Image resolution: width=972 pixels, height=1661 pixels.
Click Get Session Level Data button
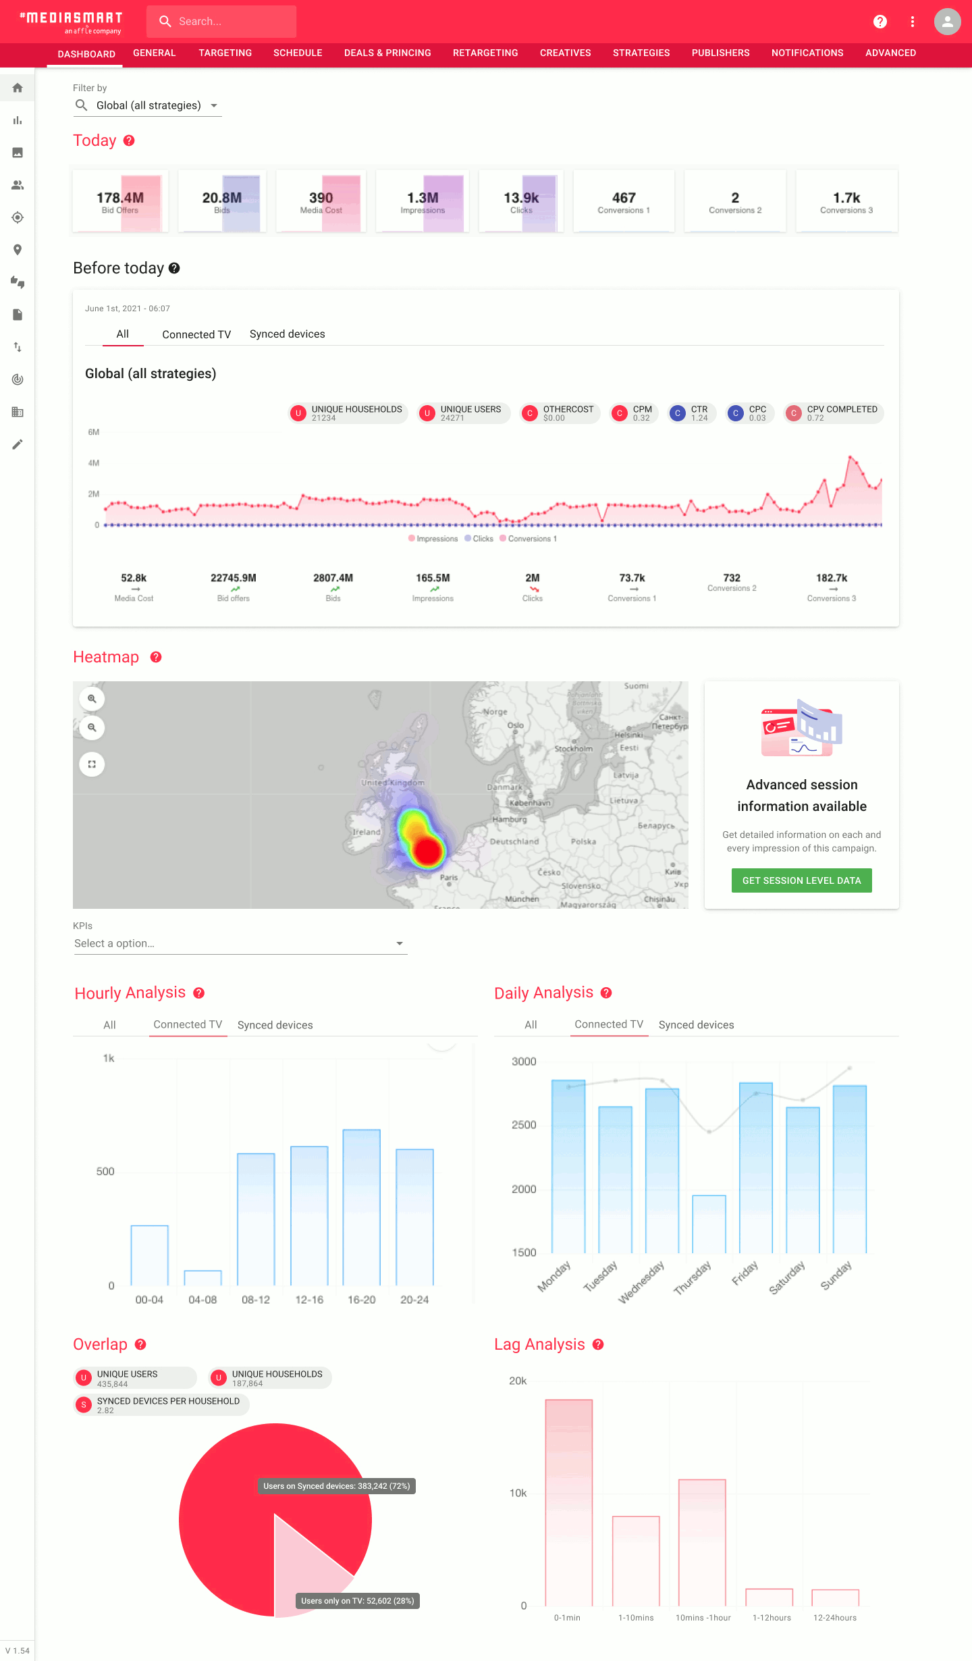click(x=801, y=880)
